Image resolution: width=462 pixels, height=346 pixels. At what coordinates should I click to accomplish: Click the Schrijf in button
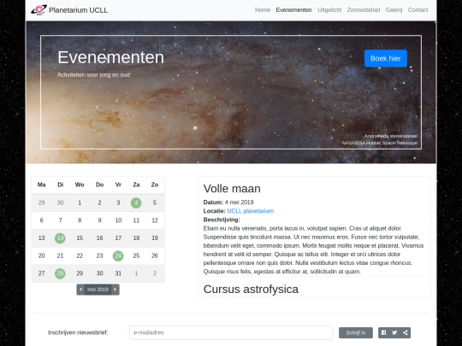(x=356, y=333)
